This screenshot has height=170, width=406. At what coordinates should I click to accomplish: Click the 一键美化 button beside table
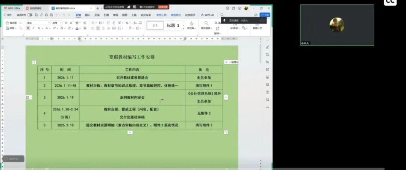tap(232, 62)
